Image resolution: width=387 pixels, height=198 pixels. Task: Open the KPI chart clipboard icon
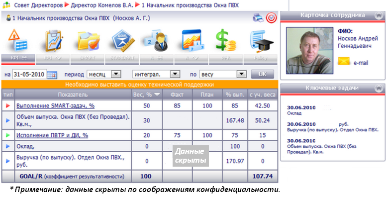click(53, 40)
